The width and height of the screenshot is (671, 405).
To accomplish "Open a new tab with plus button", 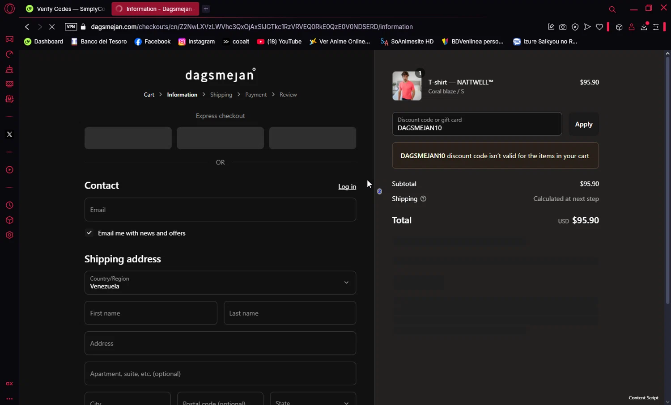I will click(x=206, y=9).
